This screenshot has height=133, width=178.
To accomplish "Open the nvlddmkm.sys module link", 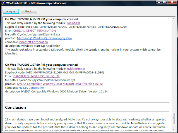I will pyautogui.click(x=76, y=68).
